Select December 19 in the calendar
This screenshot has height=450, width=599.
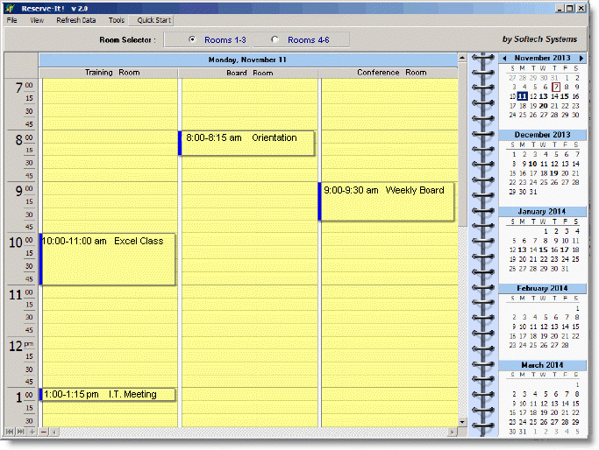tap(554, 173)
